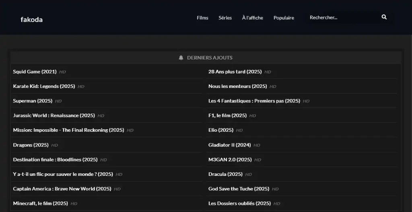The image size is (412, 212).
Task: Click HD tag beside Elio (2025)
Action: click(x=239, y=130)
